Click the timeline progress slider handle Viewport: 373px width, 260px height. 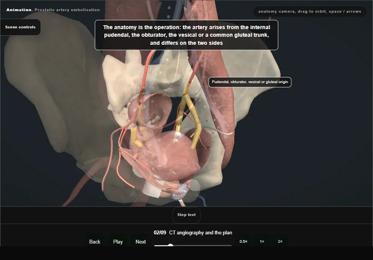coord(170,245)
